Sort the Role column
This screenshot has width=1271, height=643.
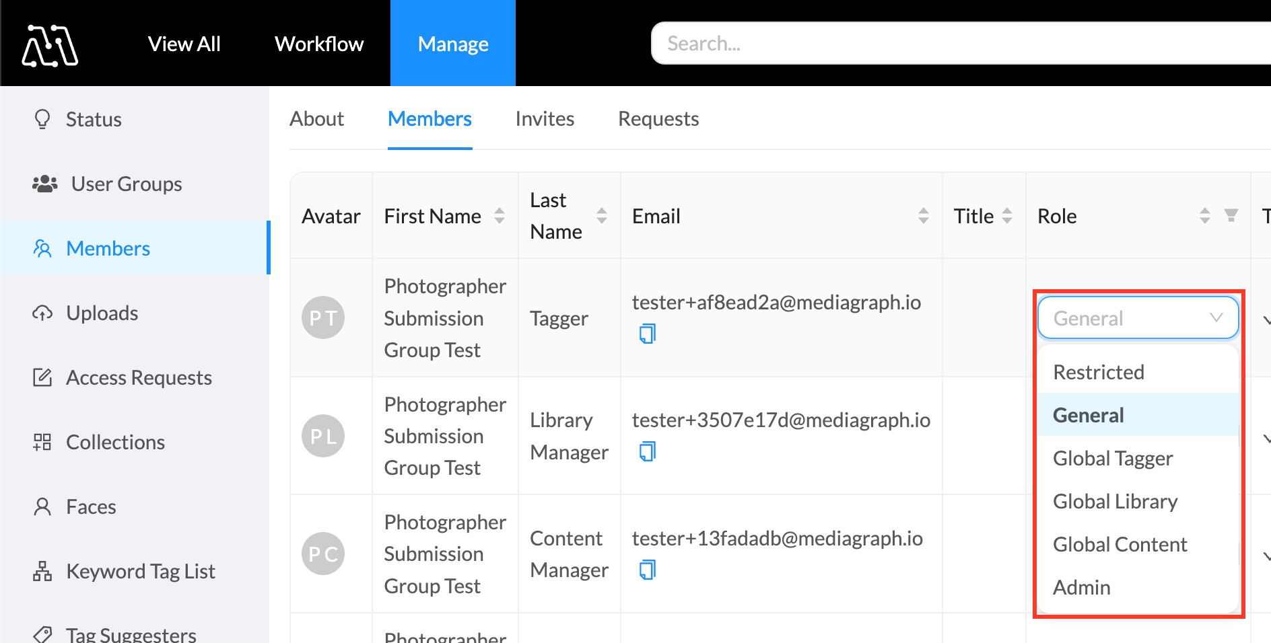pos(1205,216)
